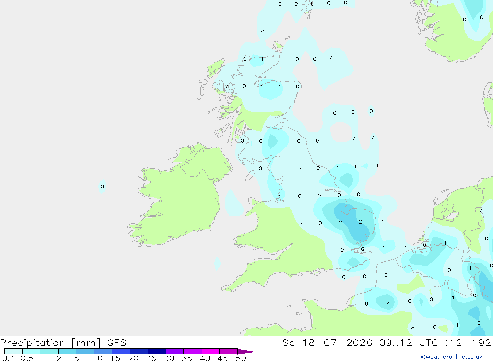Click the '40' legend scale label

[x=205, y=358]
